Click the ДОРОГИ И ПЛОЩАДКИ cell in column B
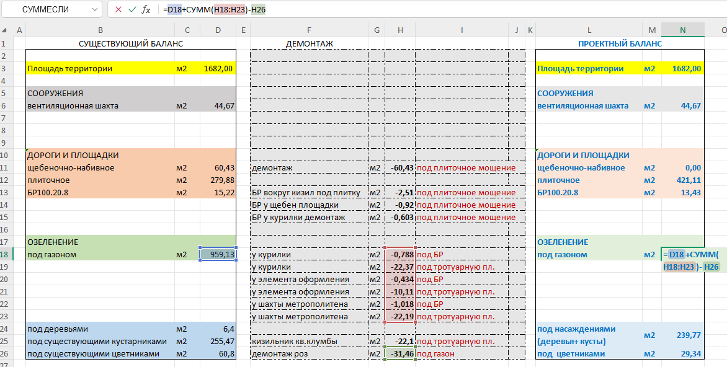727x367 pixels. click(100, 155)
